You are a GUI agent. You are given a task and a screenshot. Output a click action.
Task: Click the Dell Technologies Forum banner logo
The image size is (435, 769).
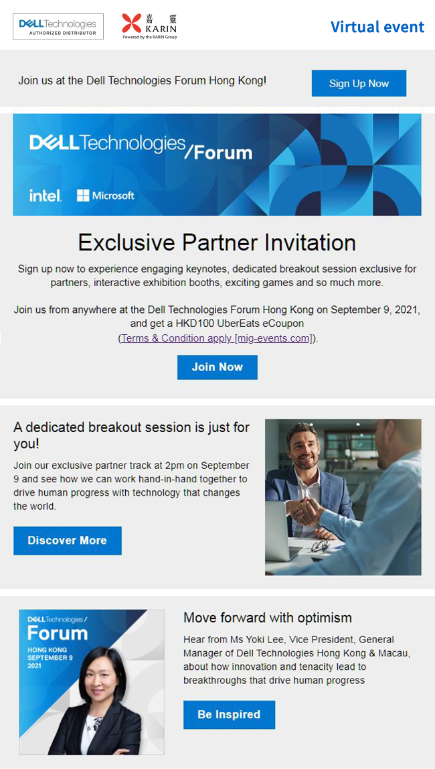(141, 146)
